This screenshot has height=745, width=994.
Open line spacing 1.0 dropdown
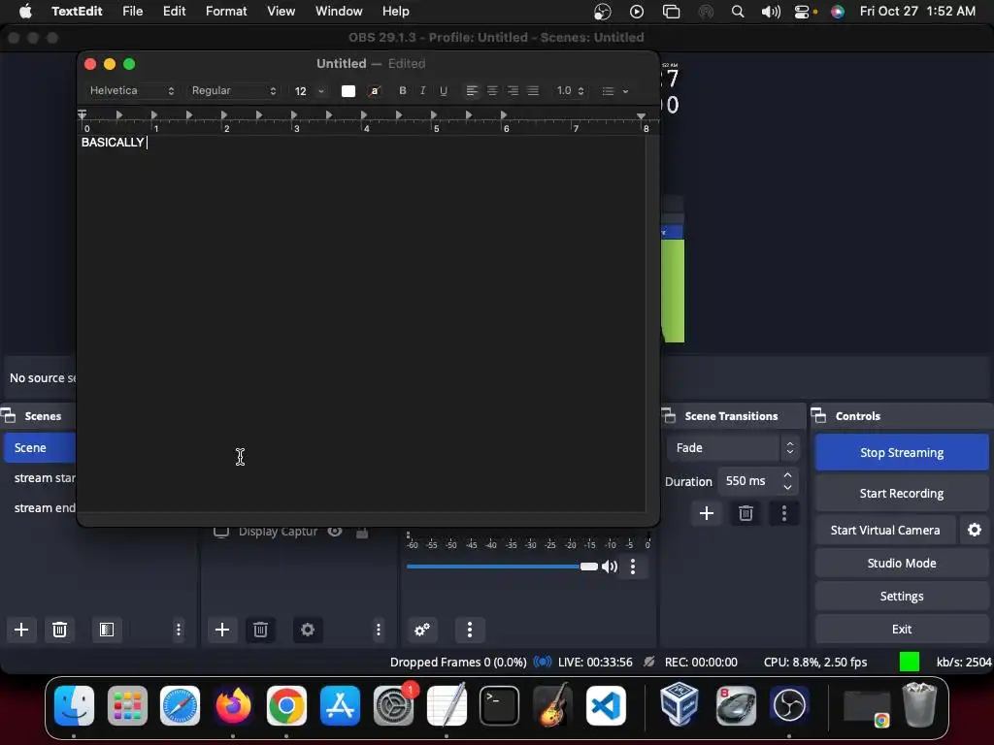tap(570, 90)
